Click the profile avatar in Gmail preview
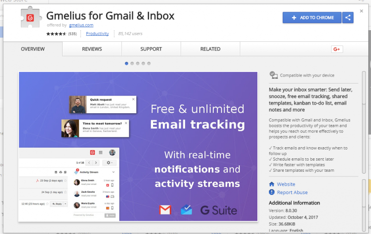The image size is (371, 234). (x=112, y=152)
